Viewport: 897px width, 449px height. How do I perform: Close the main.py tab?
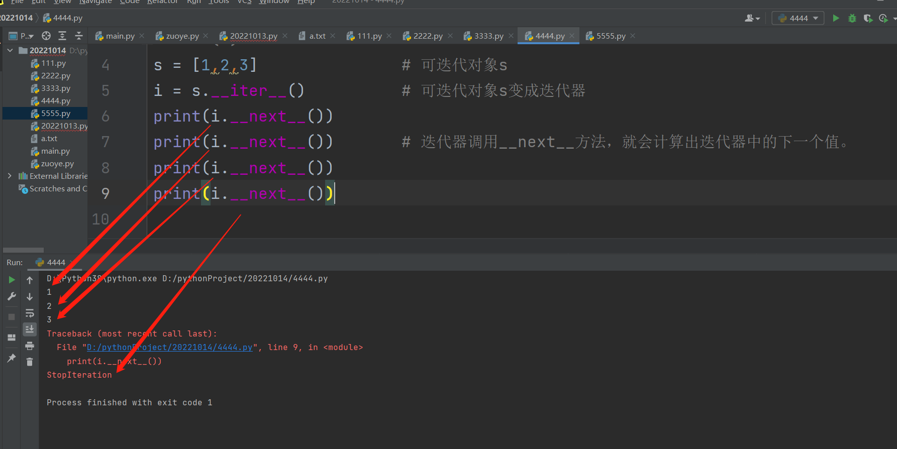coord(142,36)
